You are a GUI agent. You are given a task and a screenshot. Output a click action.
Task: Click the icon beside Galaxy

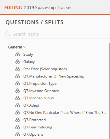(18, 62)
